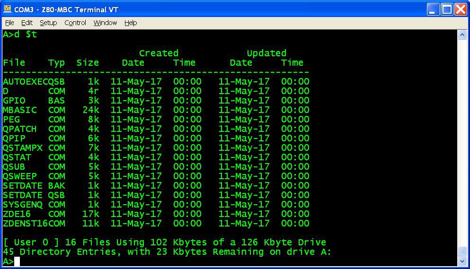Click the window title bar text
The image size is (470, 269).
[66, 9]
